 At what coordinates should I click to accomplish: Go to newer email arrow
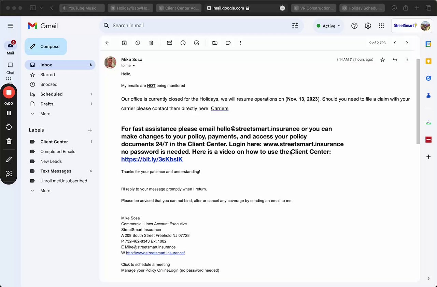click(x=395, y=43)
